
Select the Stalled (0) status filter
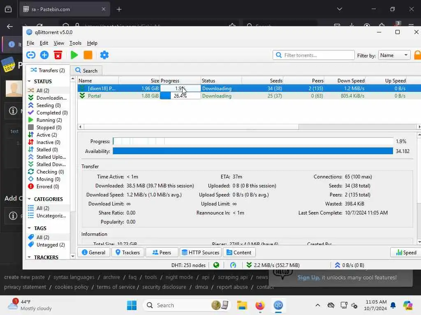pos(48,149)
